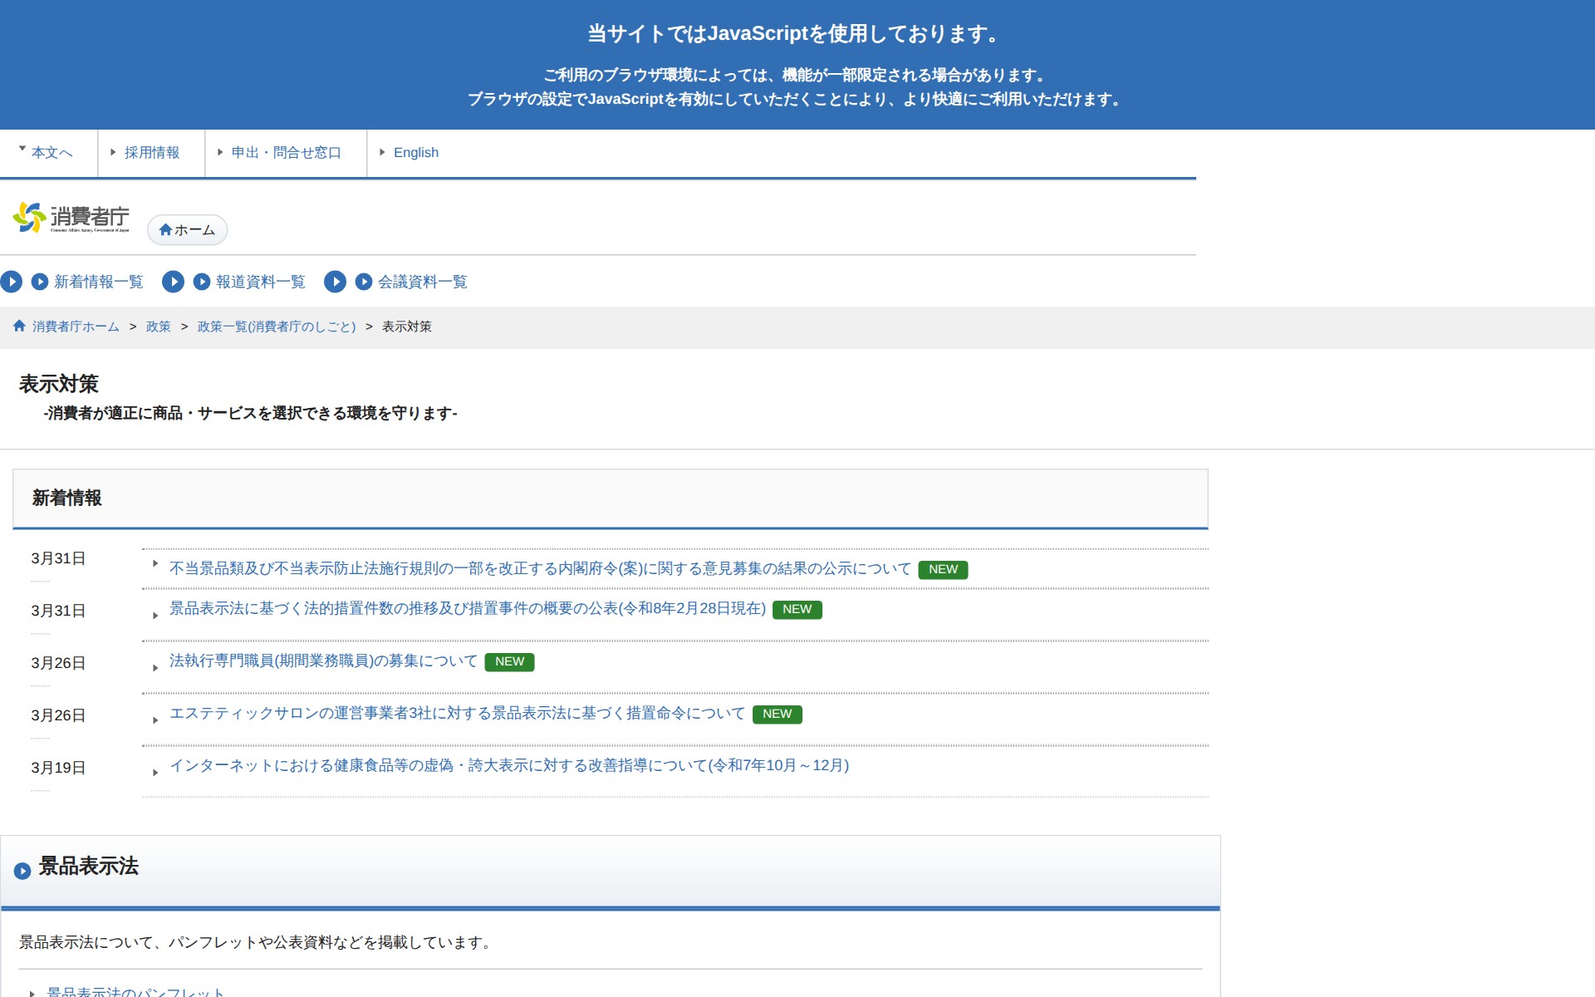Click the large play circle before 新着情報一覧
The image size is (1595, 997).
tap(12, 282)
